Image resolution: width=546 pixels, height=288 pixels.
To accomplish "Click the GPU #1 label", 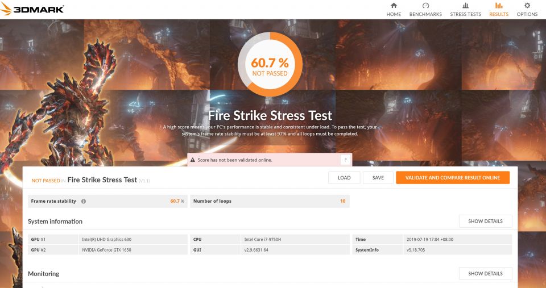I will pos(38,239).
